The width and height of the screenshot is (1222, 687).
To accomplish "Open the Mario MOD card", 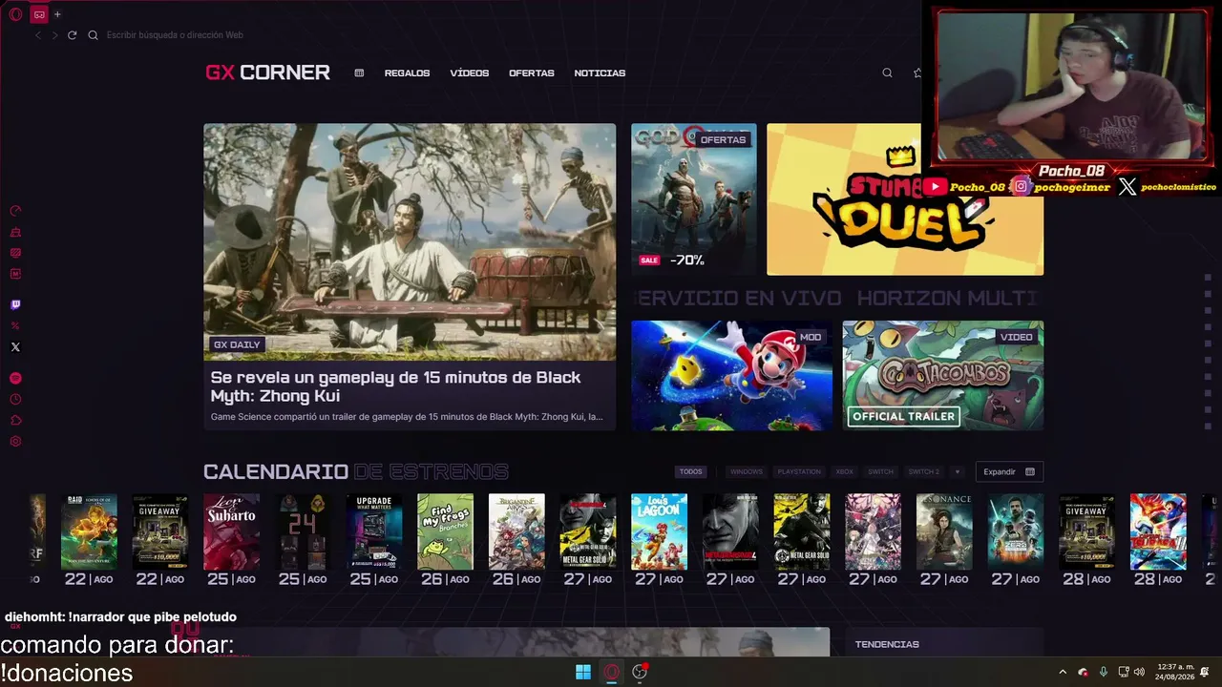I will tap(731, 376).
